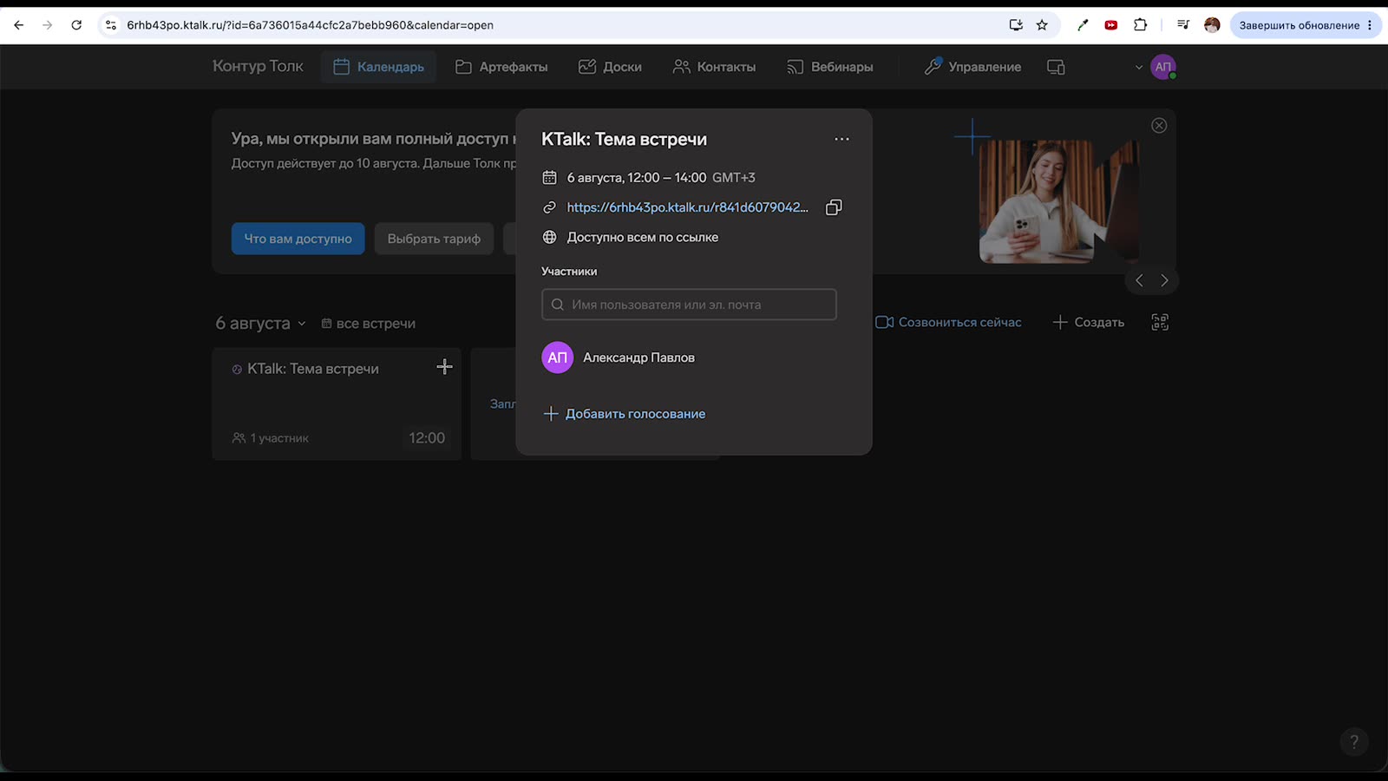Click the Выбрать тариф button
1388x781 pixels.
(x=434, y=239)
